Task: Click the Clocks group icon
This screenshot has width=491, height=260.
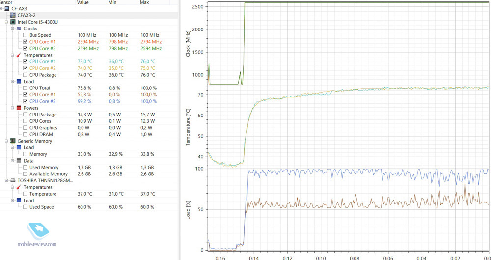Action: pos(19,29)
